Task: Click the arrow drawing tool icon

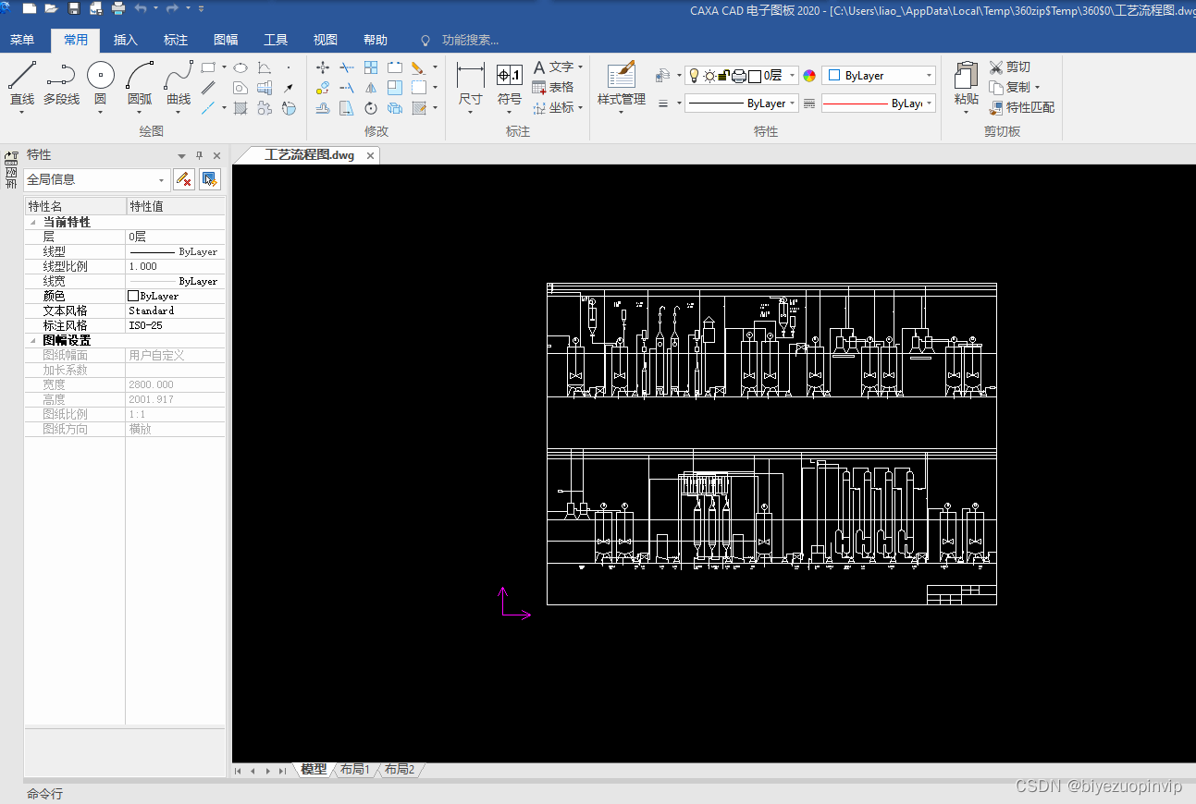Action: pyautogui.click(x=289, y=88)
